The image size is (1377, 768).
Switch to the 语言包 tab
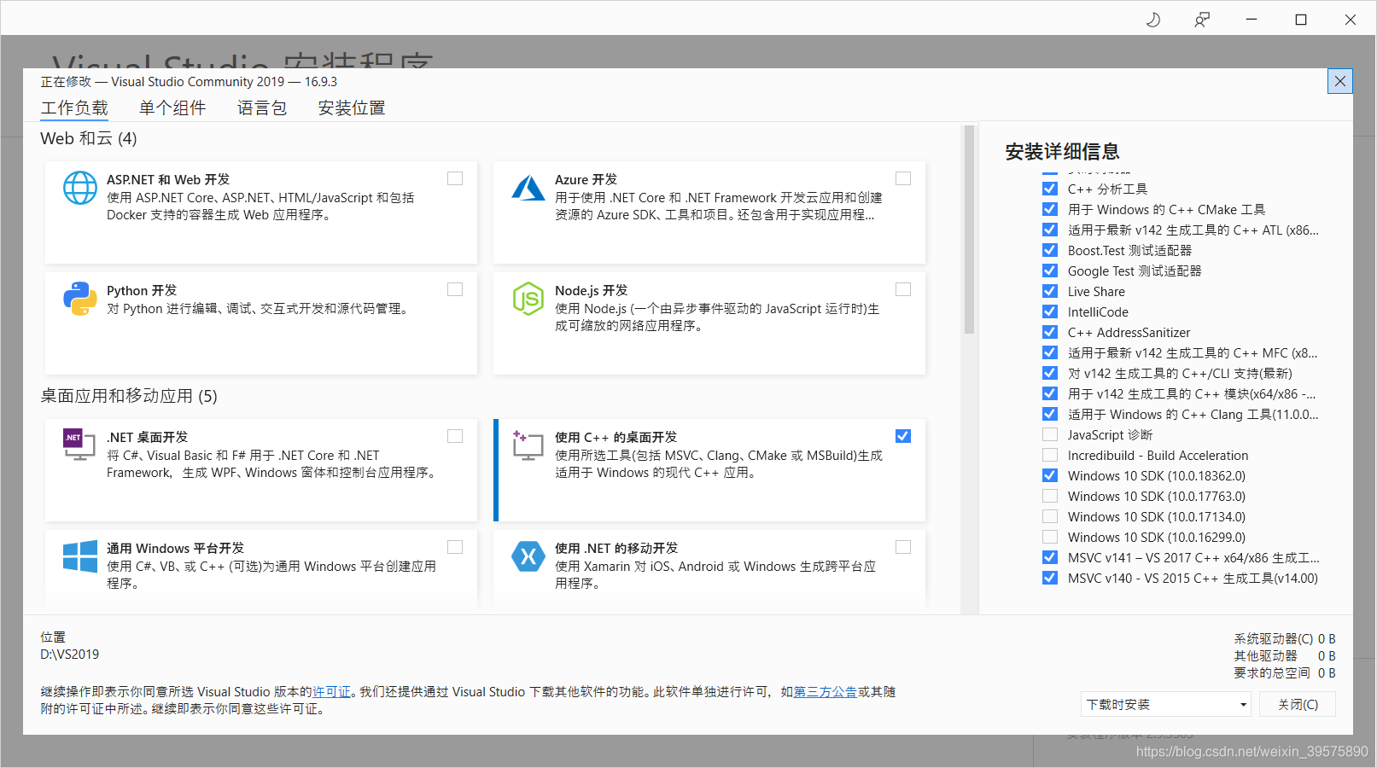262,108
